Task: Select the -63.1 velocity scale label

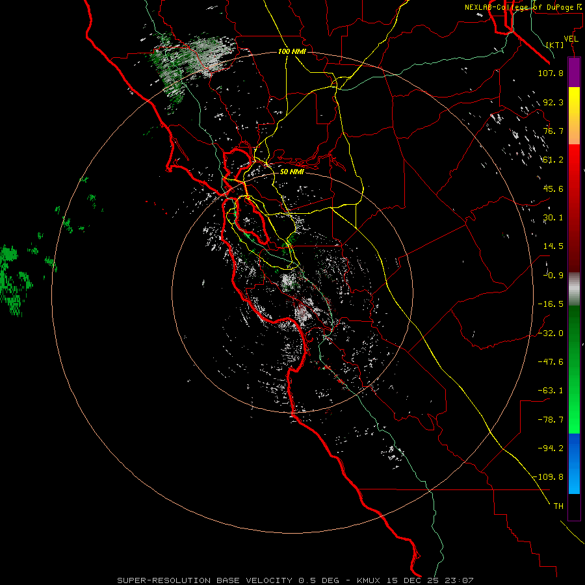Action: coord(551,391)
